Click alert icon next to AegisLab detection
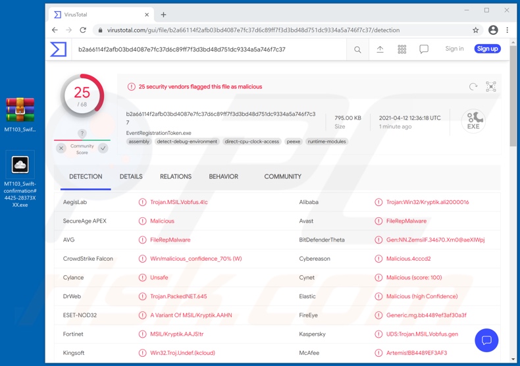The width and height of the screenshot is (520, 366). tap(142, 202)
